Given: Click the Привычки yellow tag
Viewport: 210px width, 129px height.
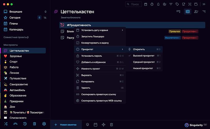Looking at the screenshot, I should pos(175,31).
